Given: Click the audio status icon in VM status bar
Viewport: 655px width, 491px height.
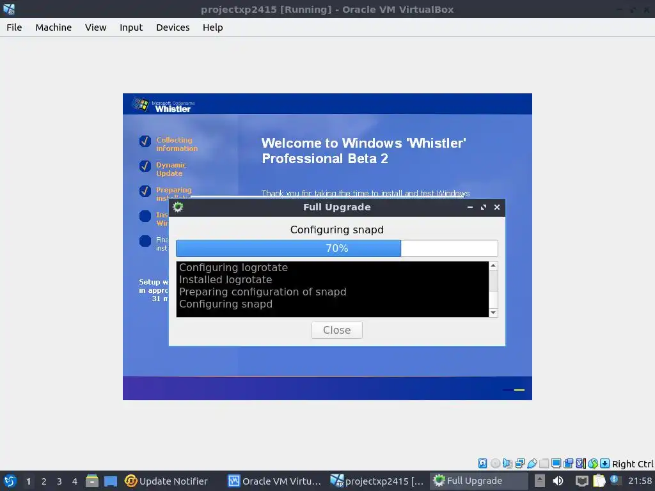Looking at the screenshot, I should pyautogui.click(x=507, y=463).
